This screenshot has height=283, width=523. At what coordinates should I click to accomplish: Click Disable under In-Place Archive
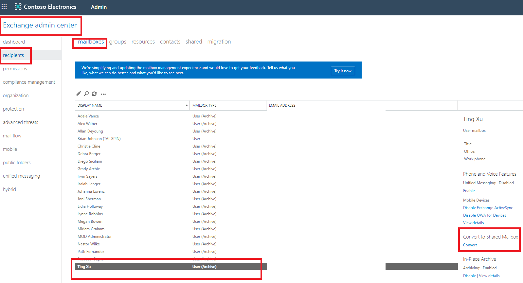click(x=469, y=276)
